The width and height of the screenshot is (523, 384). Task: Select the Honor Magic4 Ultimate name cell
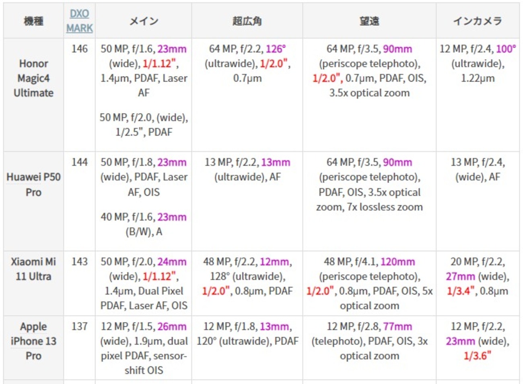click(x=33, y=78)
